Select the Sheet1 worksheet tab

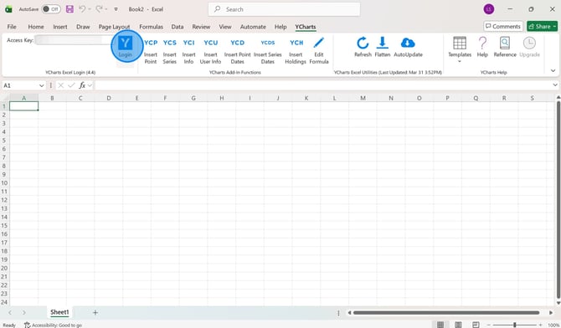tap(59, 312)
